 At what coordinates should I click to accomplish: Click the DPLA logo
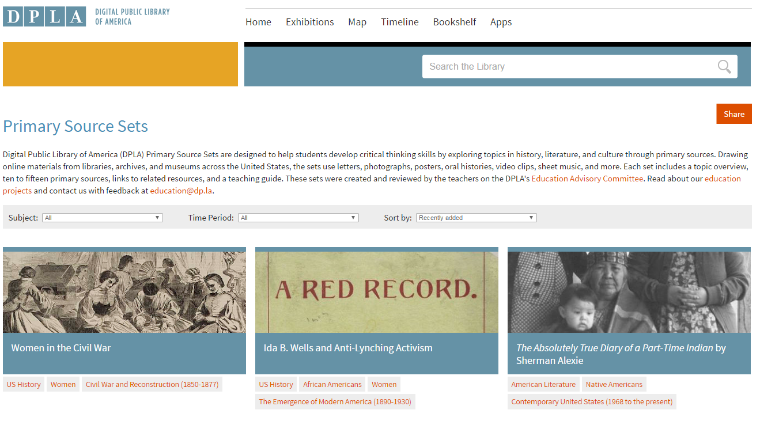point(44,17)
